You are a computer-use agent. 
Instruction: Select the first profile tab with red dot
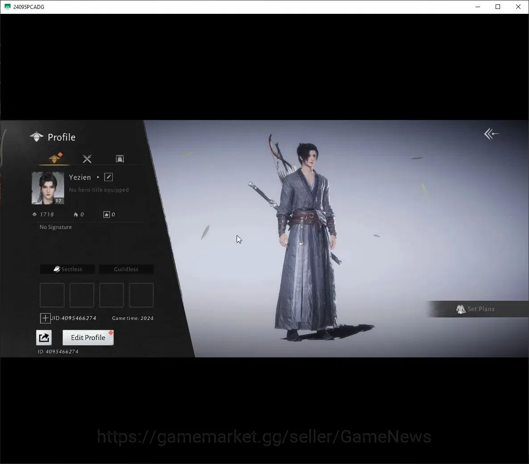[55, 158]
